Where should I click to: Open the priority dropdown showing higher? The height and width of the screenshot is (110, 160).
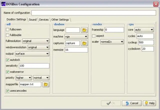pos(23,78)
